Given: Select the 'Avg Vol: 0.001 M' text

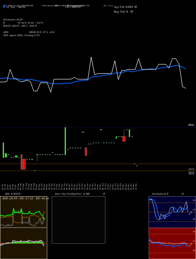Looking at the screenshot, I should point(125,7).
